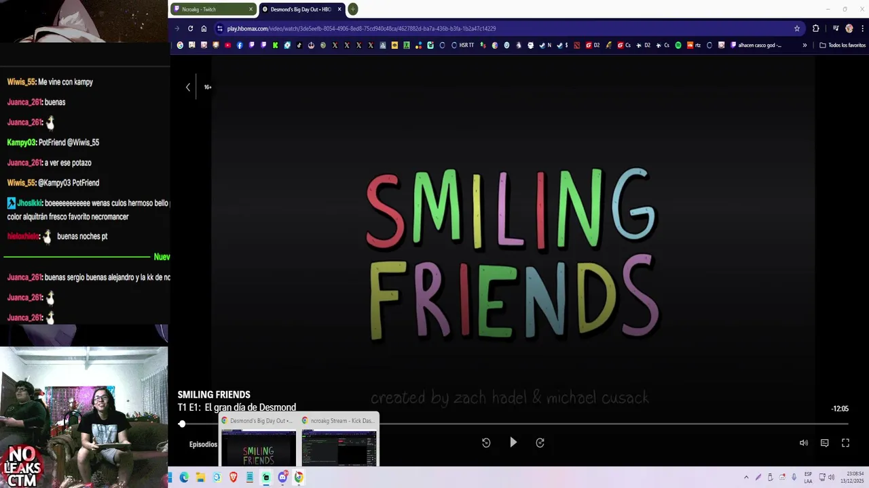The width and height of the screenshot is (869, 488).
Task: Enter fullscreen mode in the player
Action: click(x=845, y=443)
